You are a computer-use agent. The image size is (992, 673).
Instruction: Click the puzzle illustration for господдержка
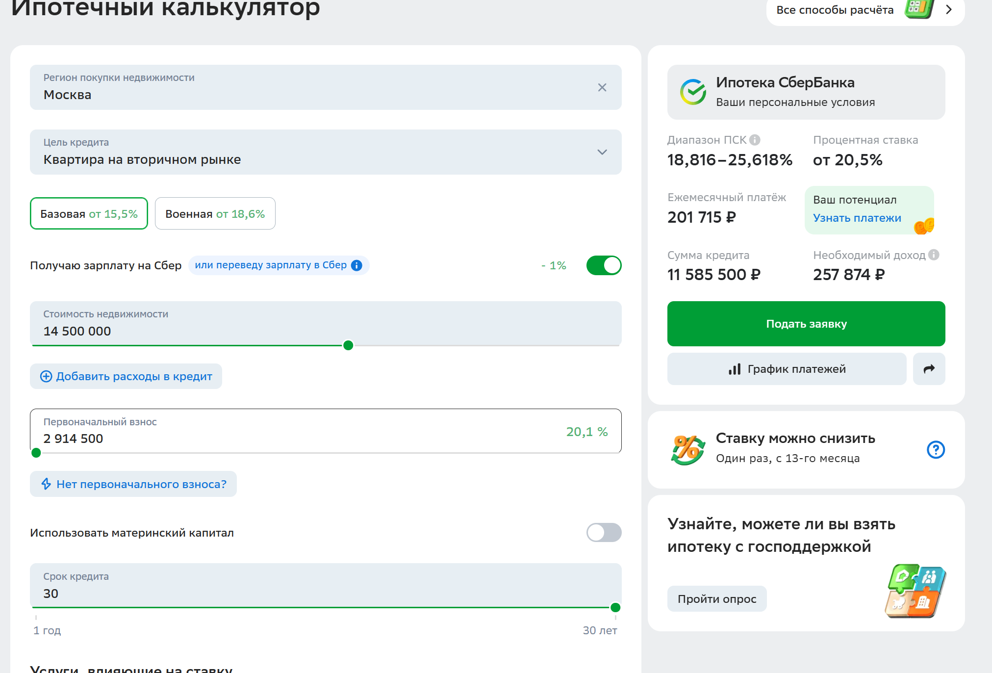click(x=915, y=591)
